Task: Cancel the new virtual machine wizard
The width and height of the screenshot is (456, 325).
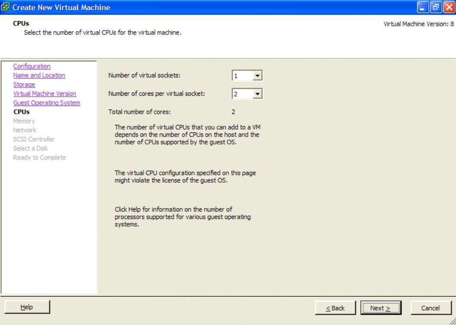Action: click(x=431, y=308)
